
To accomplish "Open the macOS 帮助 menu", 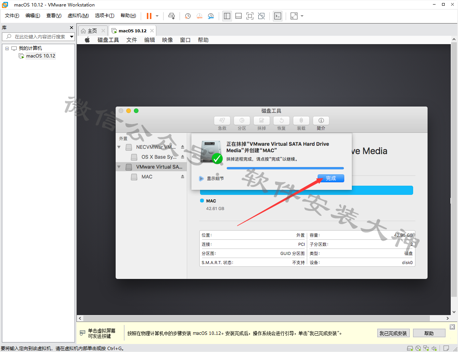I will (203, 40).
